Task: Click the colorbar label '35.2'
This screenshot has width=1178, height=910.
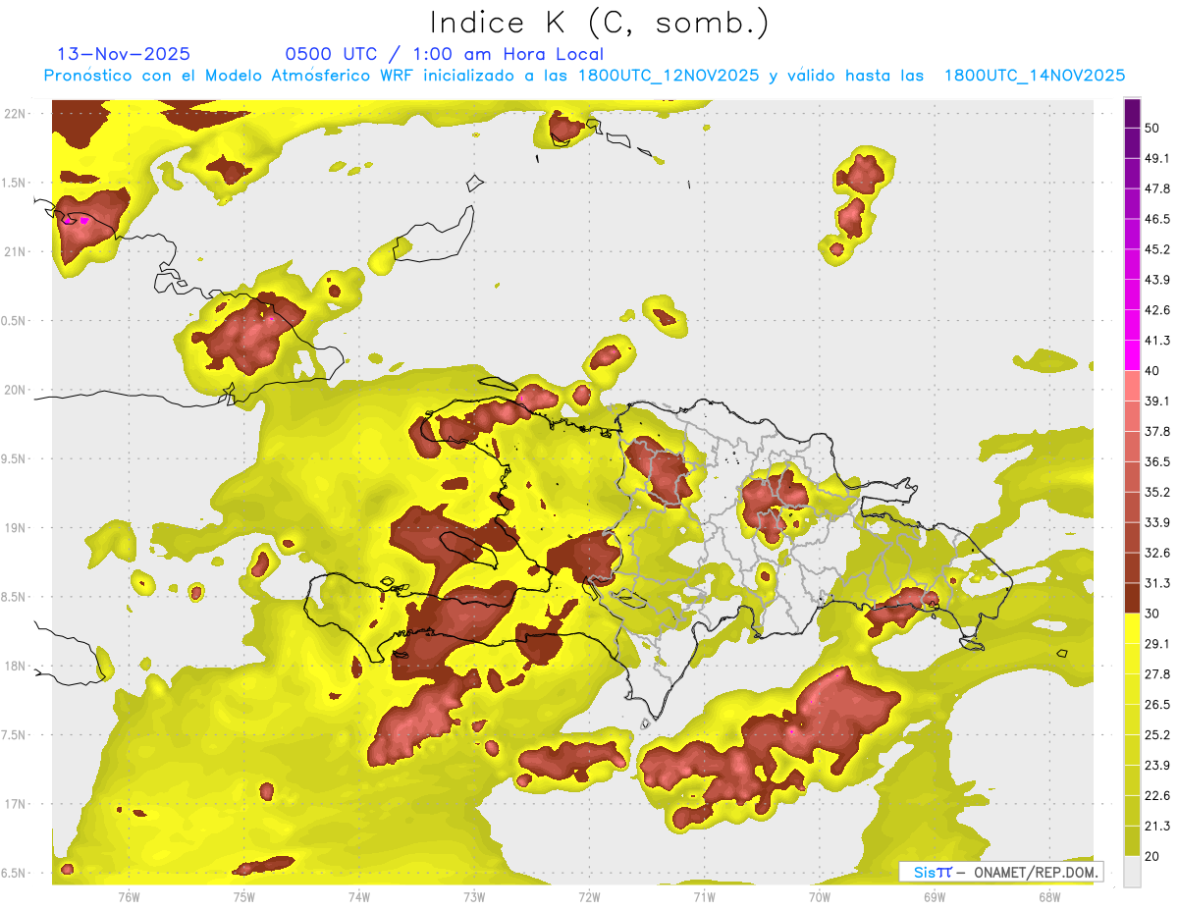Action: coord(1156,493)
